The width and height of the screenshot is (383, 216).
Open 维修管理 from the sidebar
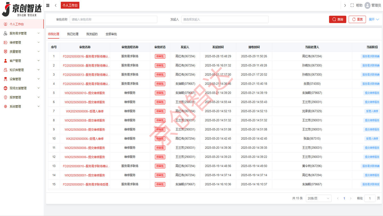click(16, 43)
